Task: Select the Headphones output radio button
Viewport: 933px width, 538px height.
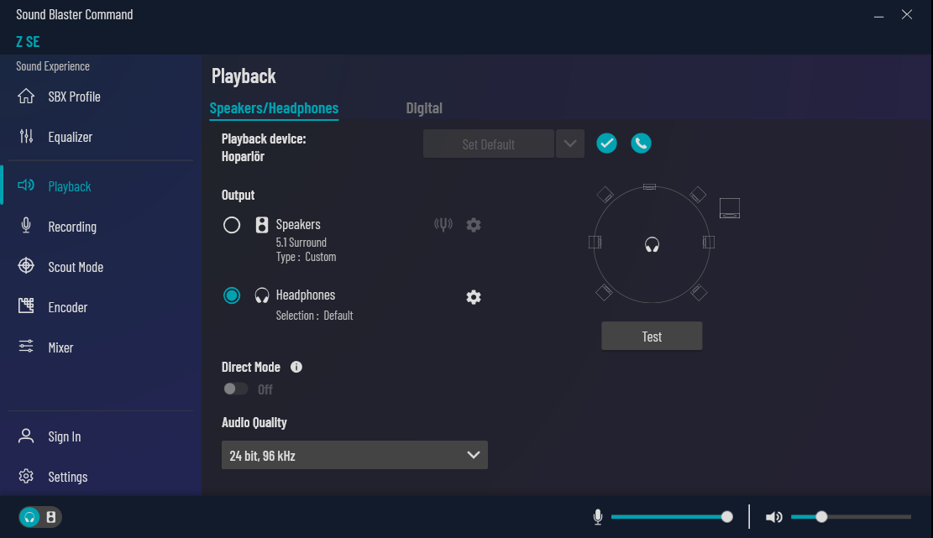Action: (232, 295)
